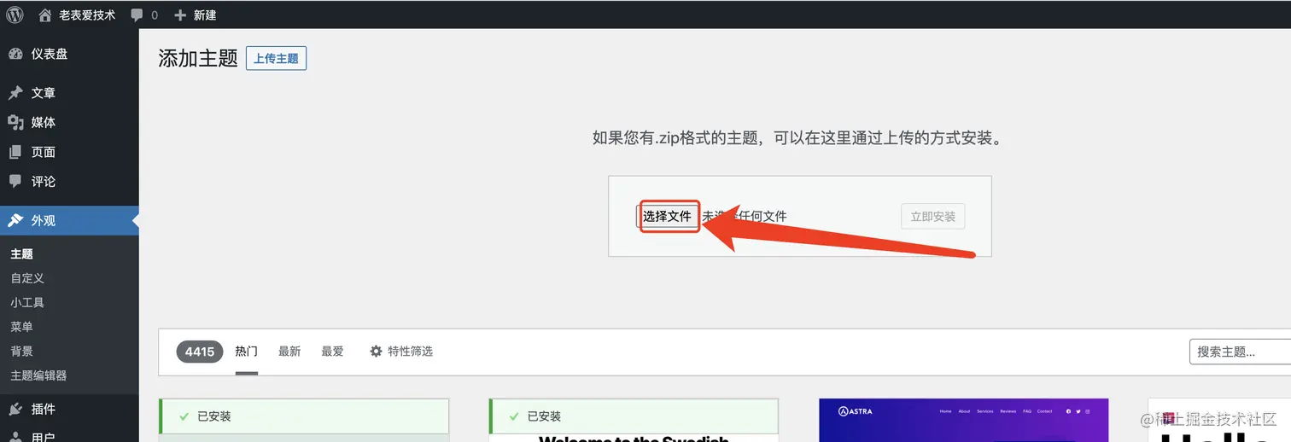Screen dimensions: 1291x442
Task: Click the 立即安装 install button
Action: point(933,217)
